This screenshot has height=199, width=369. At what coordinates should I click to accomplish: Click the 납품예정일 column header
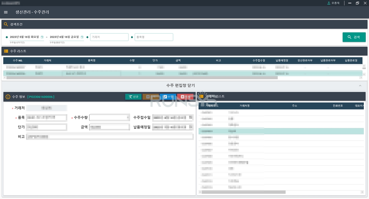click(282, 61)
